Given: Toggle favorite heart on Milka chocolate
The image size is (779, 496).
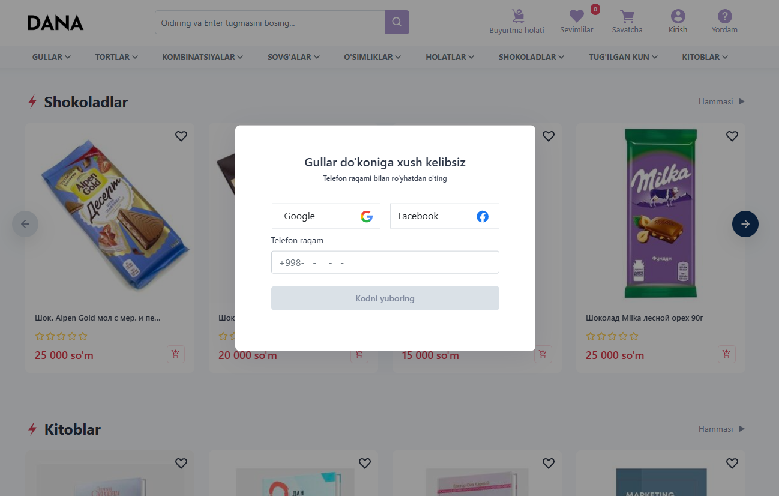Looking at the screenshot, I should [732, 136].
